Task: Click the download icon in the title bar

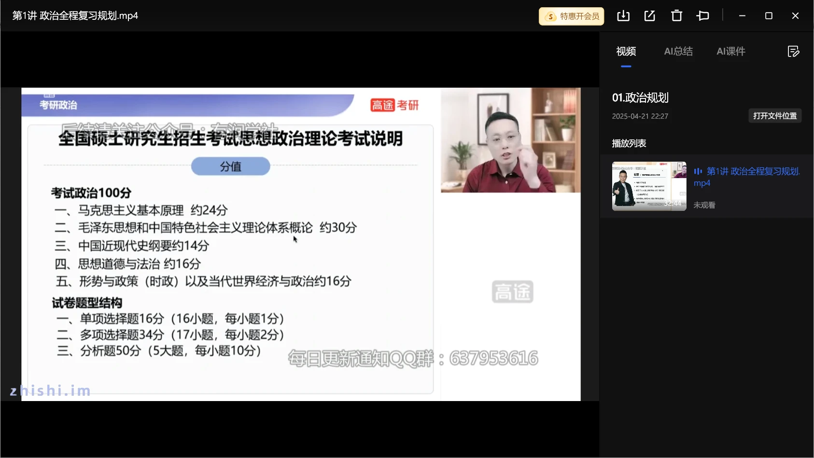Action: pyautogui.click(x=623, y=16)
